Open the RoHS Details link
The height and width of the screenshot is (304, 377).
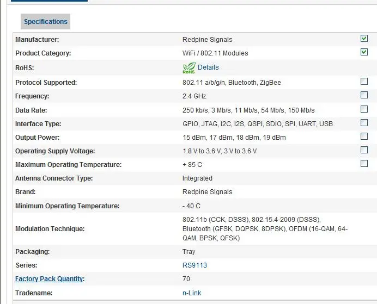[208, 67]
